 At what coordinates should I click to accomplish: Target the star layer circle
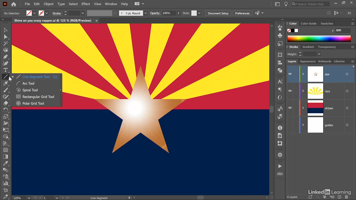[x=347, y=74]
